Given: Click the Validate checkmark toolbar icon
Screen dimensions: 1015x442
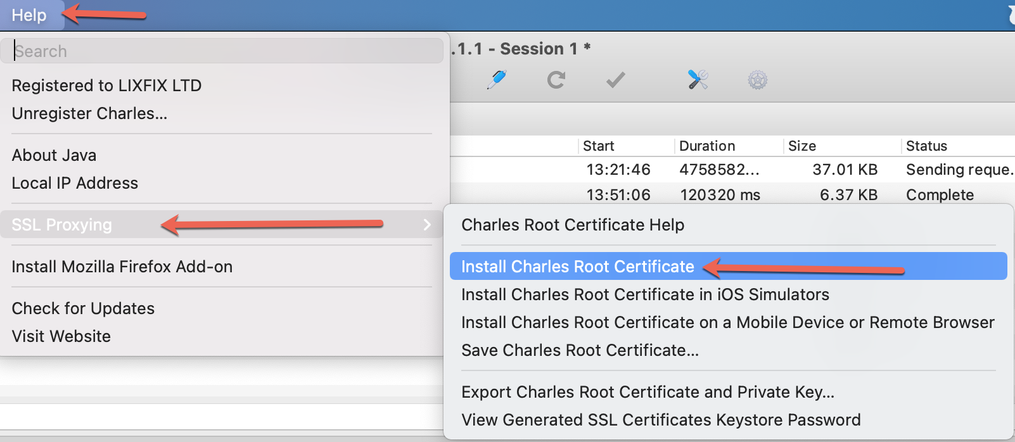Looking at the screenshot, I should click(x=615, y=80).
